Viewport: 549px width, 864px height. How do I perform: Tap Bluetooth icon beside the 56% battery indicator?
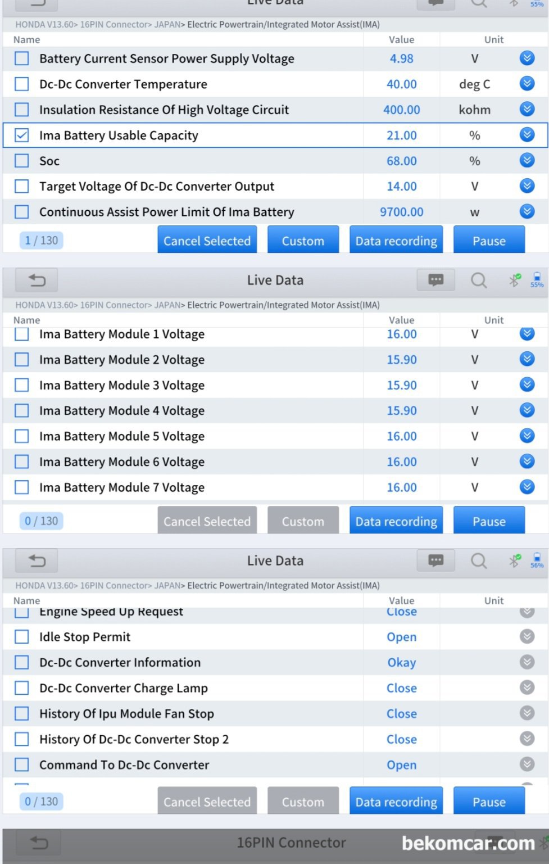tap(514, 560)
